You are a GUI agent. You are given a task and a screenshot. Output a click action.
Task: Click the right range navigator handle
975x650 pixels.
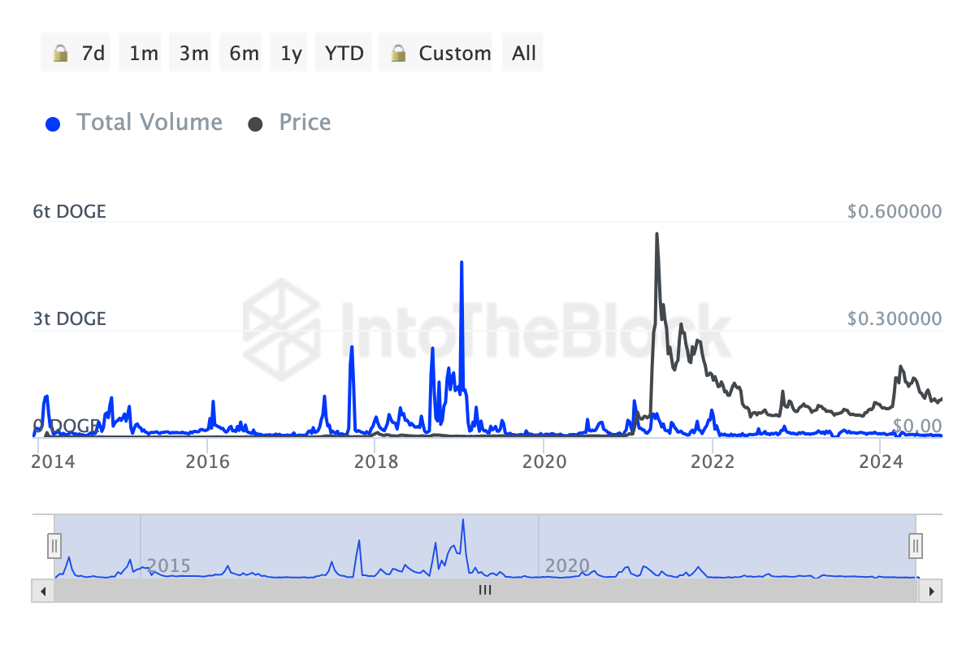[916, 544]
